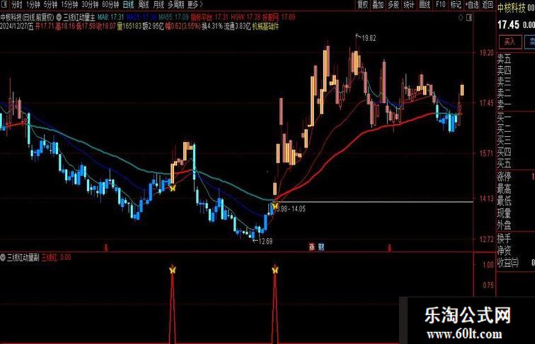Click the 返回 back button
The height and width of the screenshot is (344, 535).
[487, 5]
